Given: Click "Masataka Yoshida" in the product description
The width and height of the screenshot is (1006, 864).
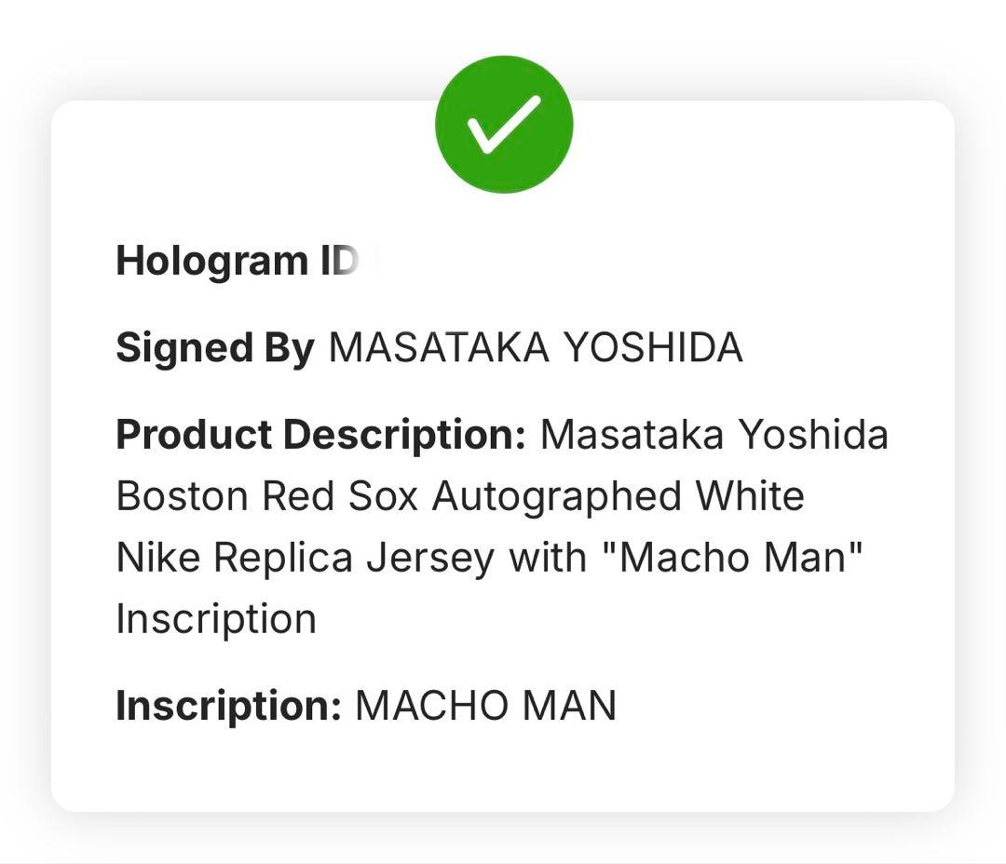Looking at the screenshot, I should click(x=714, y=435).
